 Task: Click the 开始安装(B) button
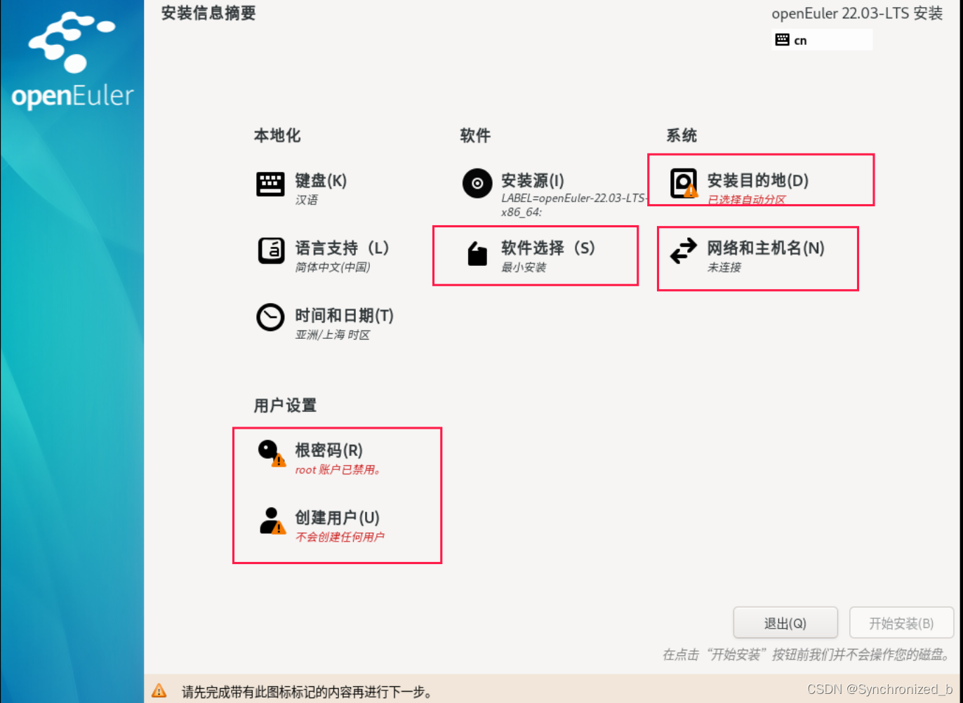click(901, 623)
